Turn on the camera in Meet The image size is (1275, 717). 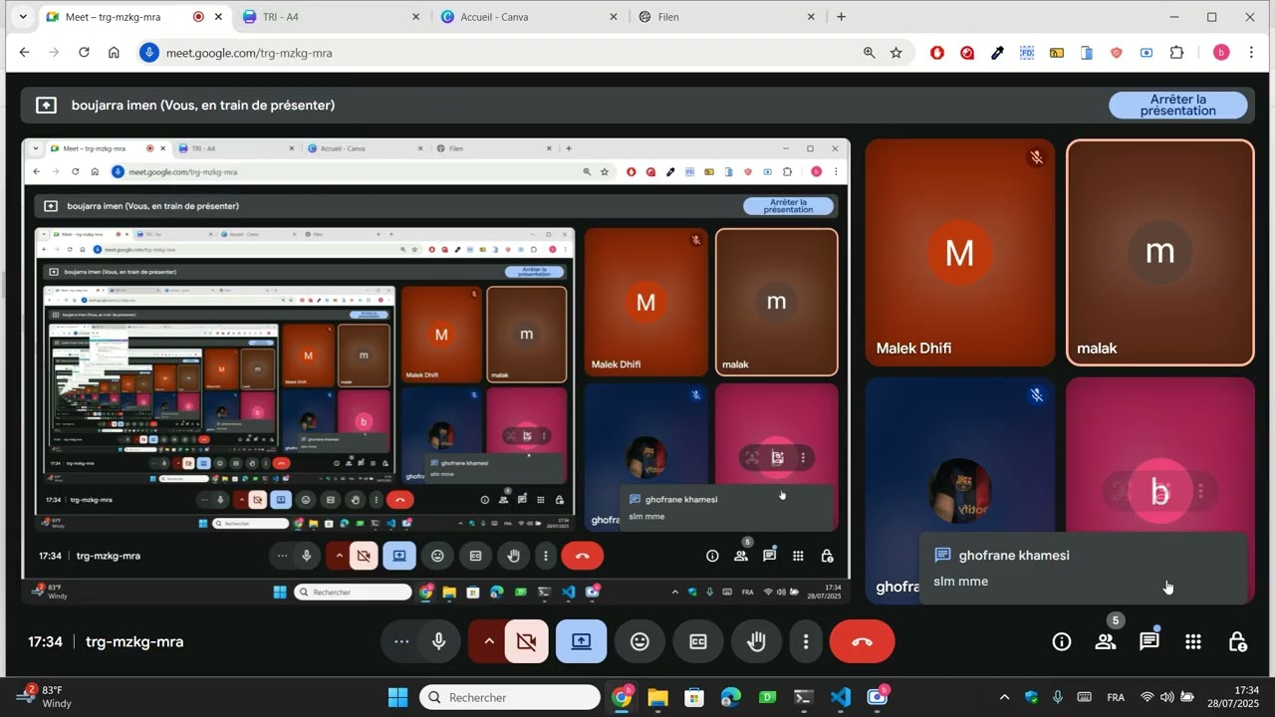[x=527, y=642]
